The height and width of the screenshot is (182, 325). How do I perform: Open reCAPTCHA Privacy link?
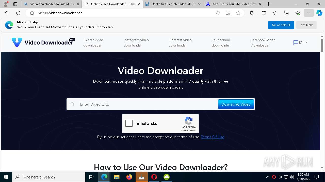185,130
